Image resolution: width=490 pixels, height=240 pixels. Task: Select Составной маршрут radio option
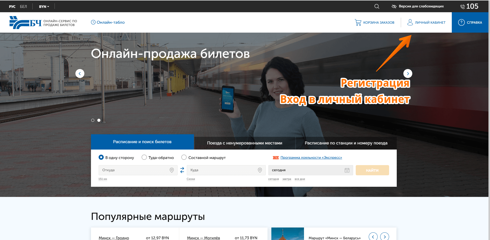pyautogui.click(x=184, y=157)
